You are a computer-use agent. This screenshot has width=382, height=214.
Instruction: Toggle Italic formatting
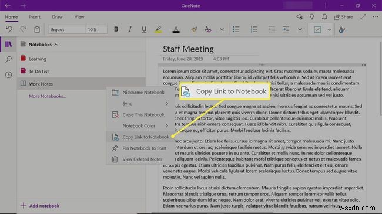[x=130, y=29]
